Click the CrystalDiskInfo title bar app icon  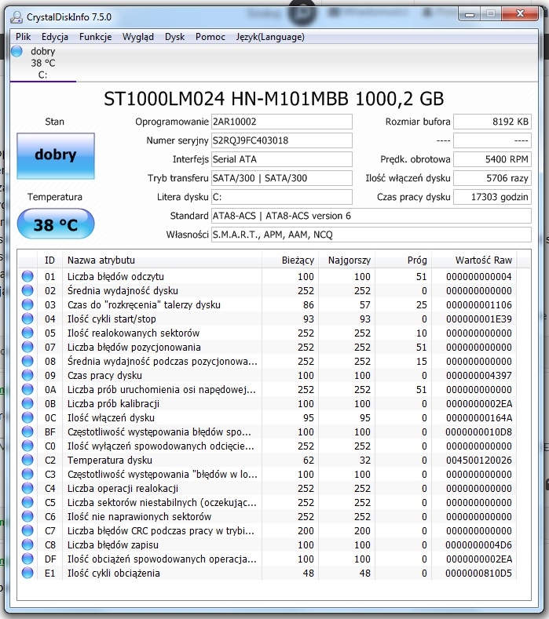tap(16, 17)
